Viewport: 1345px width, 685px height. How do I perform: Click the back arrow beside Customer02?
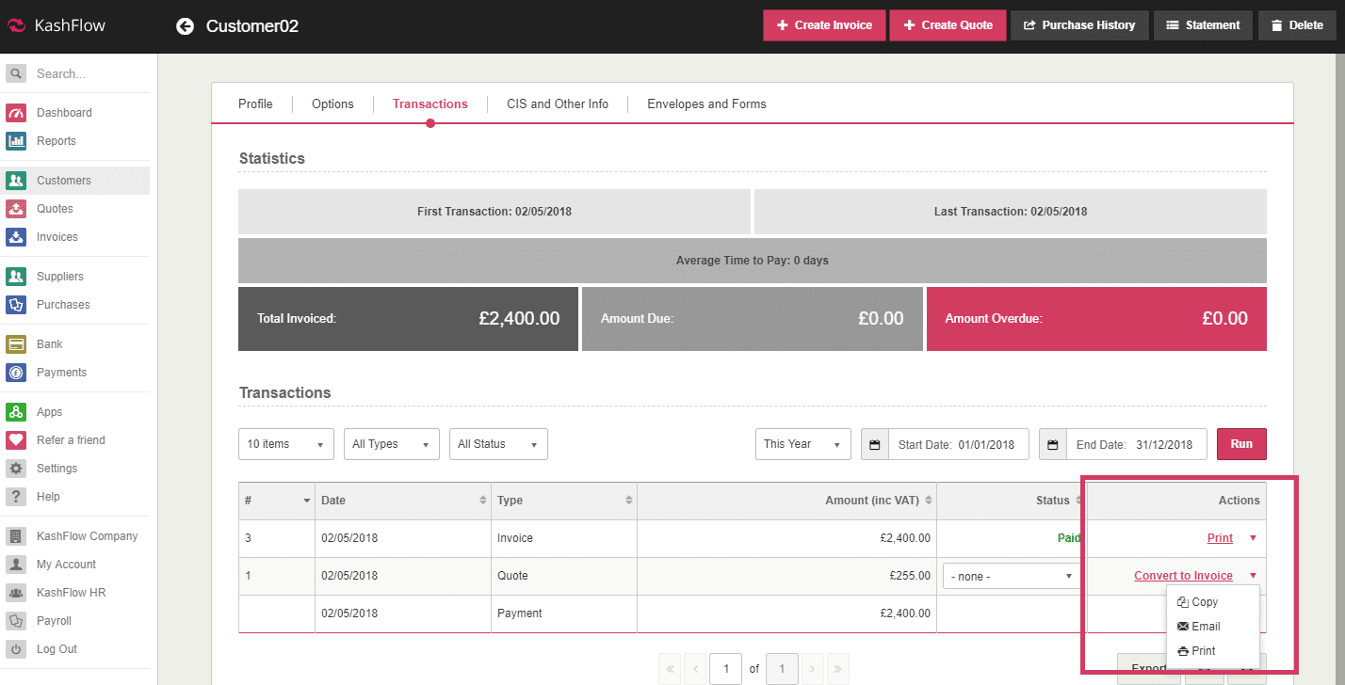point(185,26)
